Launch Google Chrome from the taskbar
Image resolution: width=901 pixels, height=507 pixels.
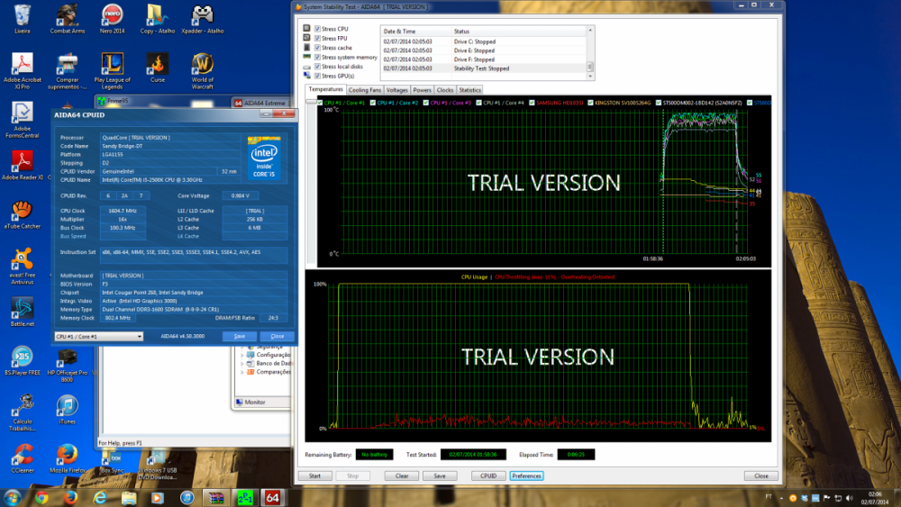[41, 497]
